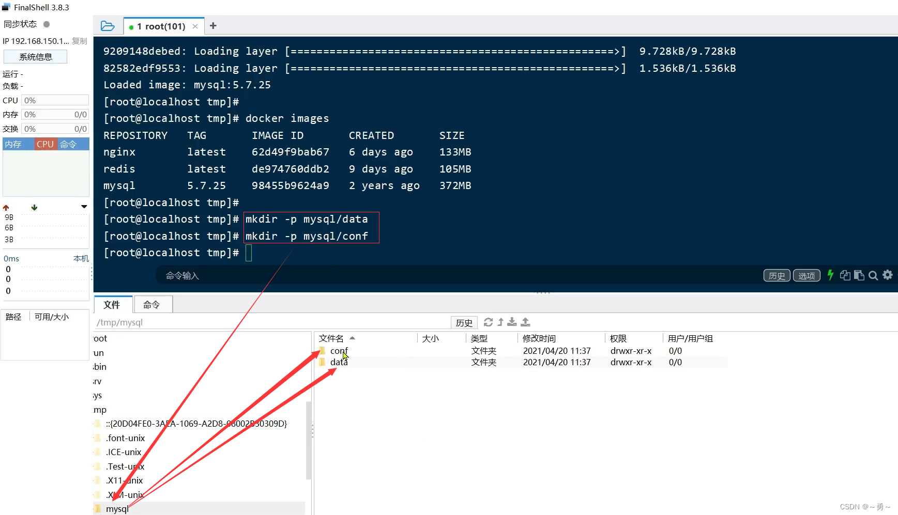The height and width of the screenshot is (515, 898).
Task: Select the conf folder in file list
Action: pos(339,351)
